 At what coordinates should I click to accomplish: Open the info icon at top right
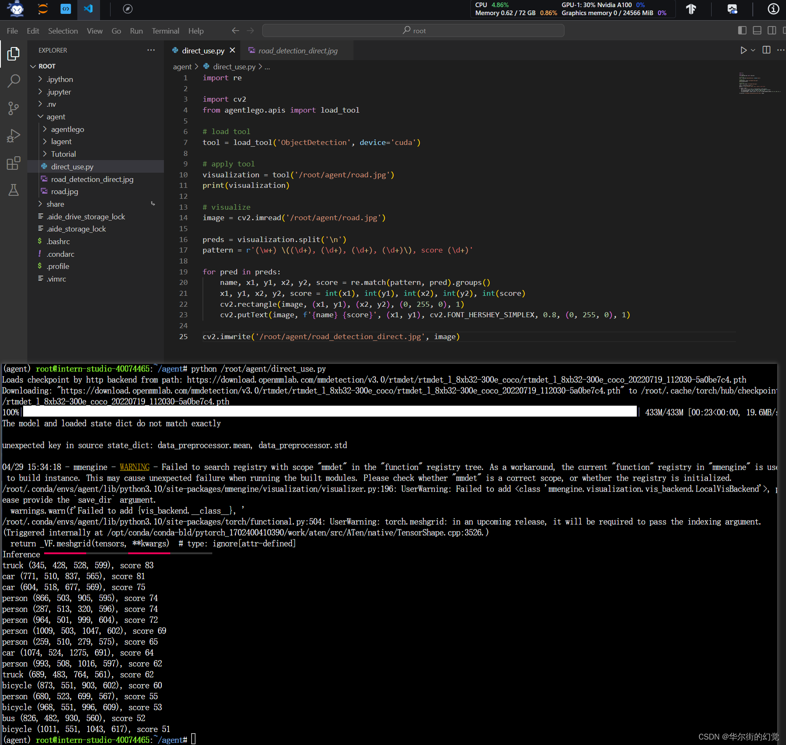click(x=773, y=9)
